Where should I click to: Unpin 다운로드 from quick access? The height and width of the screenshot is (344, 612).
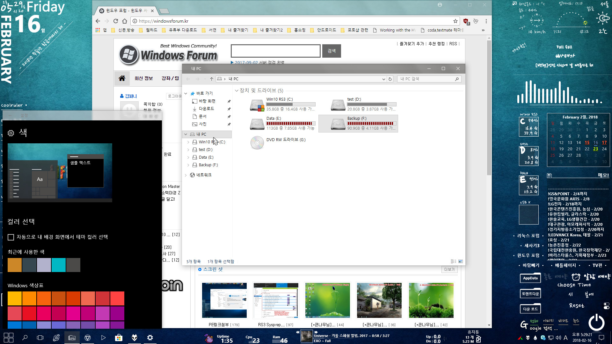(x=229, y=109)
